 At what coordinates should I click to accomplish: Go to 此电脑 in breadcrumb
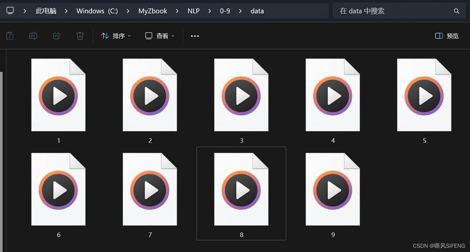tap(46, 11)
